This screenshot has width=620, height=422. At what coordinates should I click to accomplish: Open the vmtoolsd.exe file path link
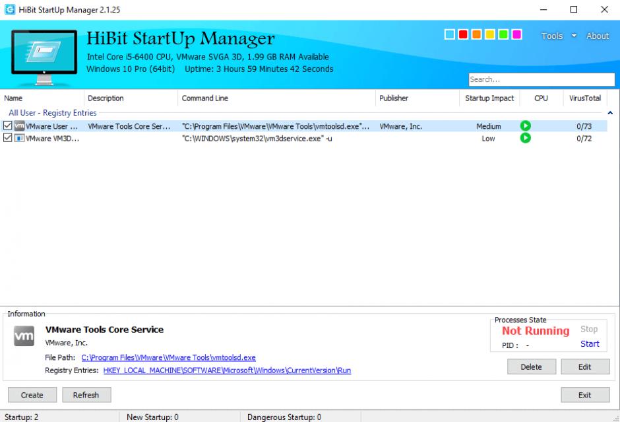168,357
